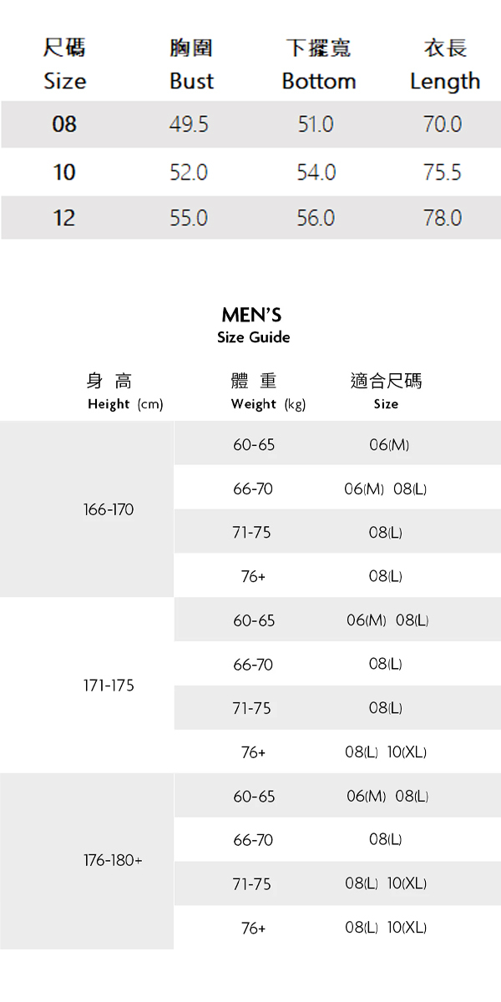This screenshot has height=1002, width=501.
Task: Click the 54.0 bottom width value
Action: [x=316, y=172]
